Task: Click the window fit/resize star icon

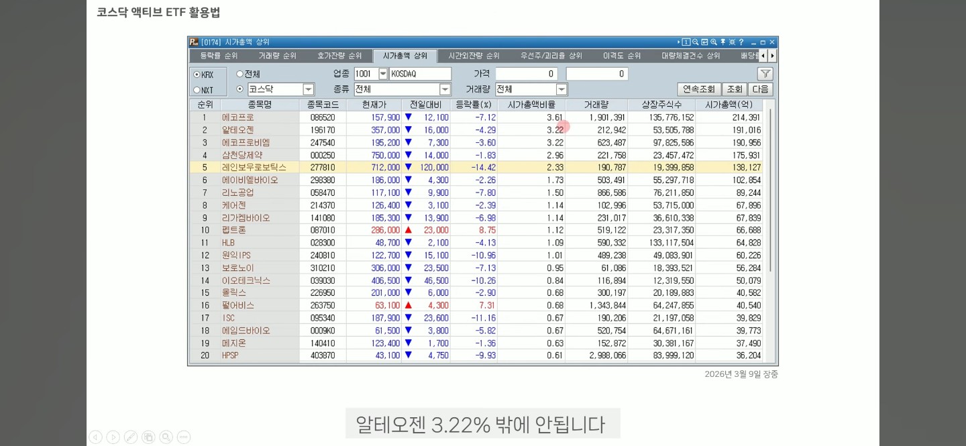Action: coord(731,42)
